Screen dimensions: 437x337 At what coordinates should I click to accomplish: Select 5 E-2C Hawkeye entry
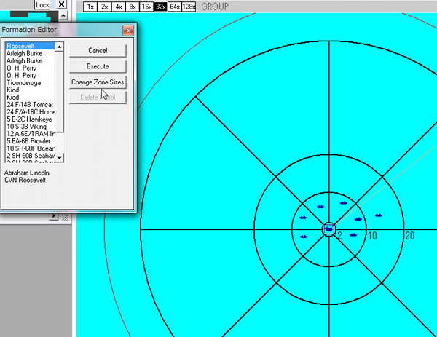(x=30, y=119)
